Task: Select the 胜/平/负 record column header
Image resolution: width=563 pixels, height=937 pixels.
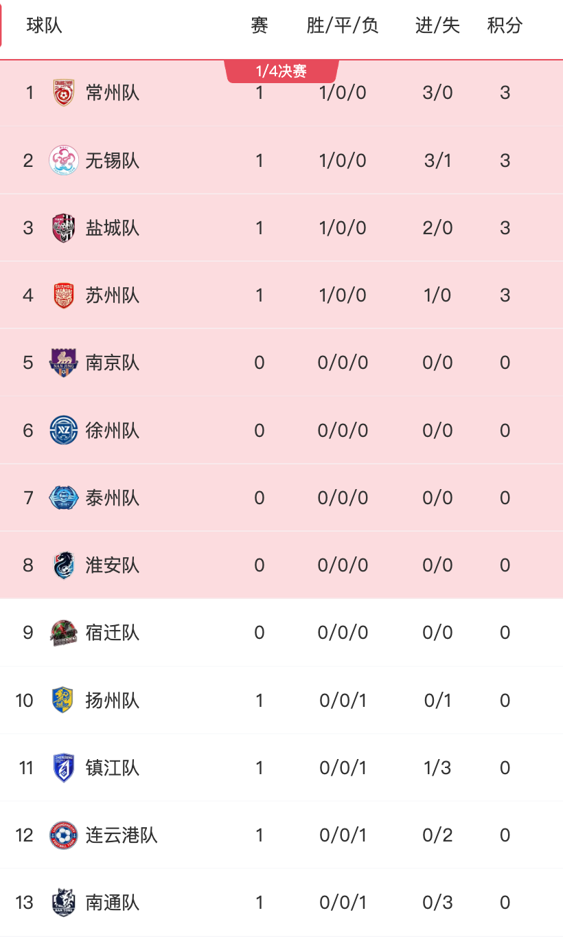Action: [343, 25]
